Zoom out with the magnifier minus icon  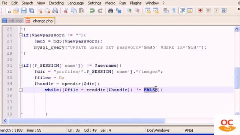tap(137, 10)
